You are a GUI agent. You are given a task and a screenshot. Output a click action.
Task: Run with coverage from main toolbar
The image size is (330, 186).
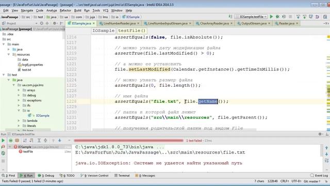(284, 17)
